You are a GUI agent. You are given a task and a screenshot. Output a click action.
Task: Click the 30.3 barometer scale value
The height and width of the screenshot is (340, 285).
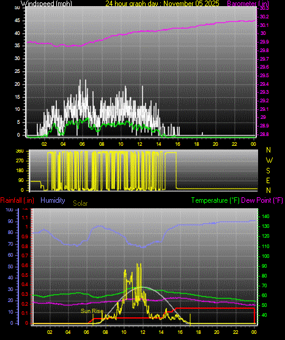[264, 8]
